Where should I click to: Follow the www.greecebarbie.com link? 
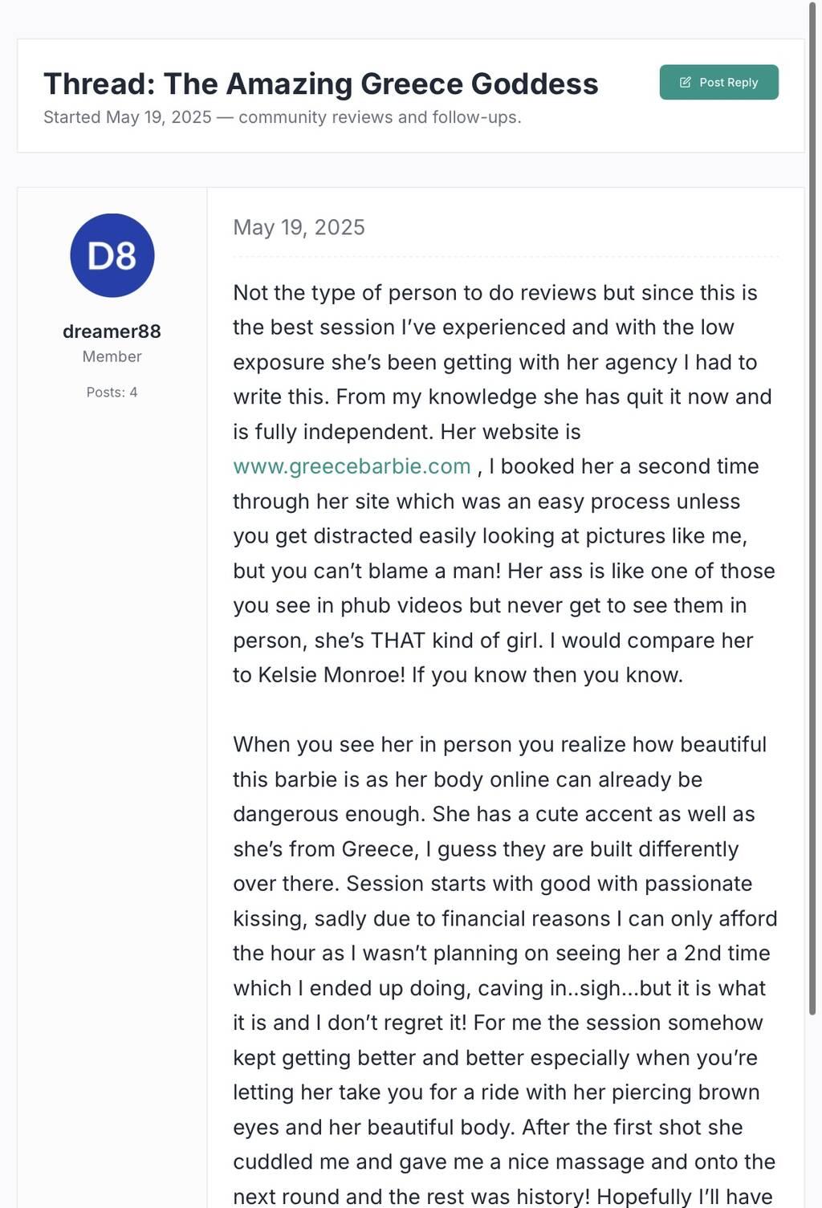(x=352, y=466)
